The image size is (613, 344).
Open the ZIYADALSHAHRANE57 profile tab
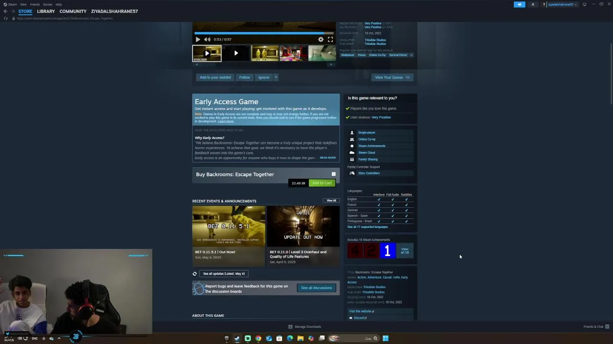pos(114,11)
